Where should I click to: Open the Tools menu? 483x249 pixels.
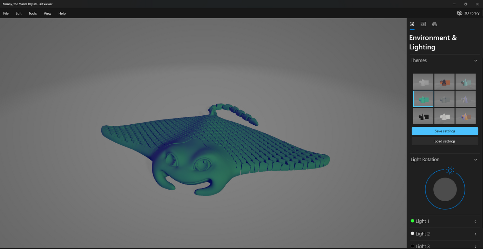click(x=32, y=13)
